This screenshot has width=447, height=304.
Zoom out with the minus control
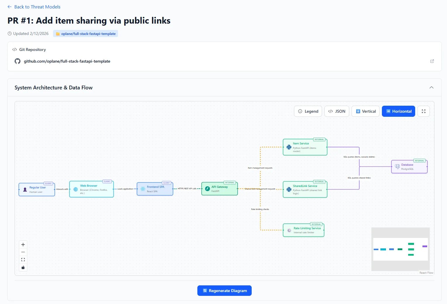pos(23,252)
